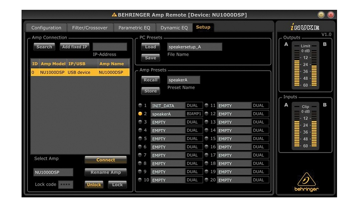Click the EMPTY name of preset 3

(x=168, y=122)
